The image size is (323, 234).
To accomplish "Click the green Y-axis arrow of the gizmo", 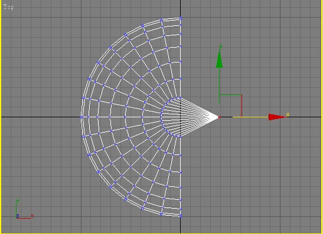I will point(220,60).
